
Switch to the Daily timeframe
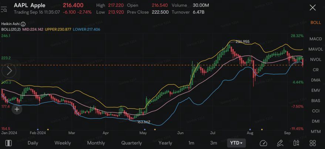[33, 143]
